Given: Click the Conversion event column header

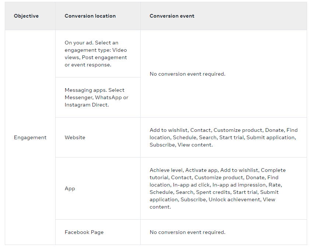Looking at the screenshot, I should pyautogui.click(x=172, y=16).
